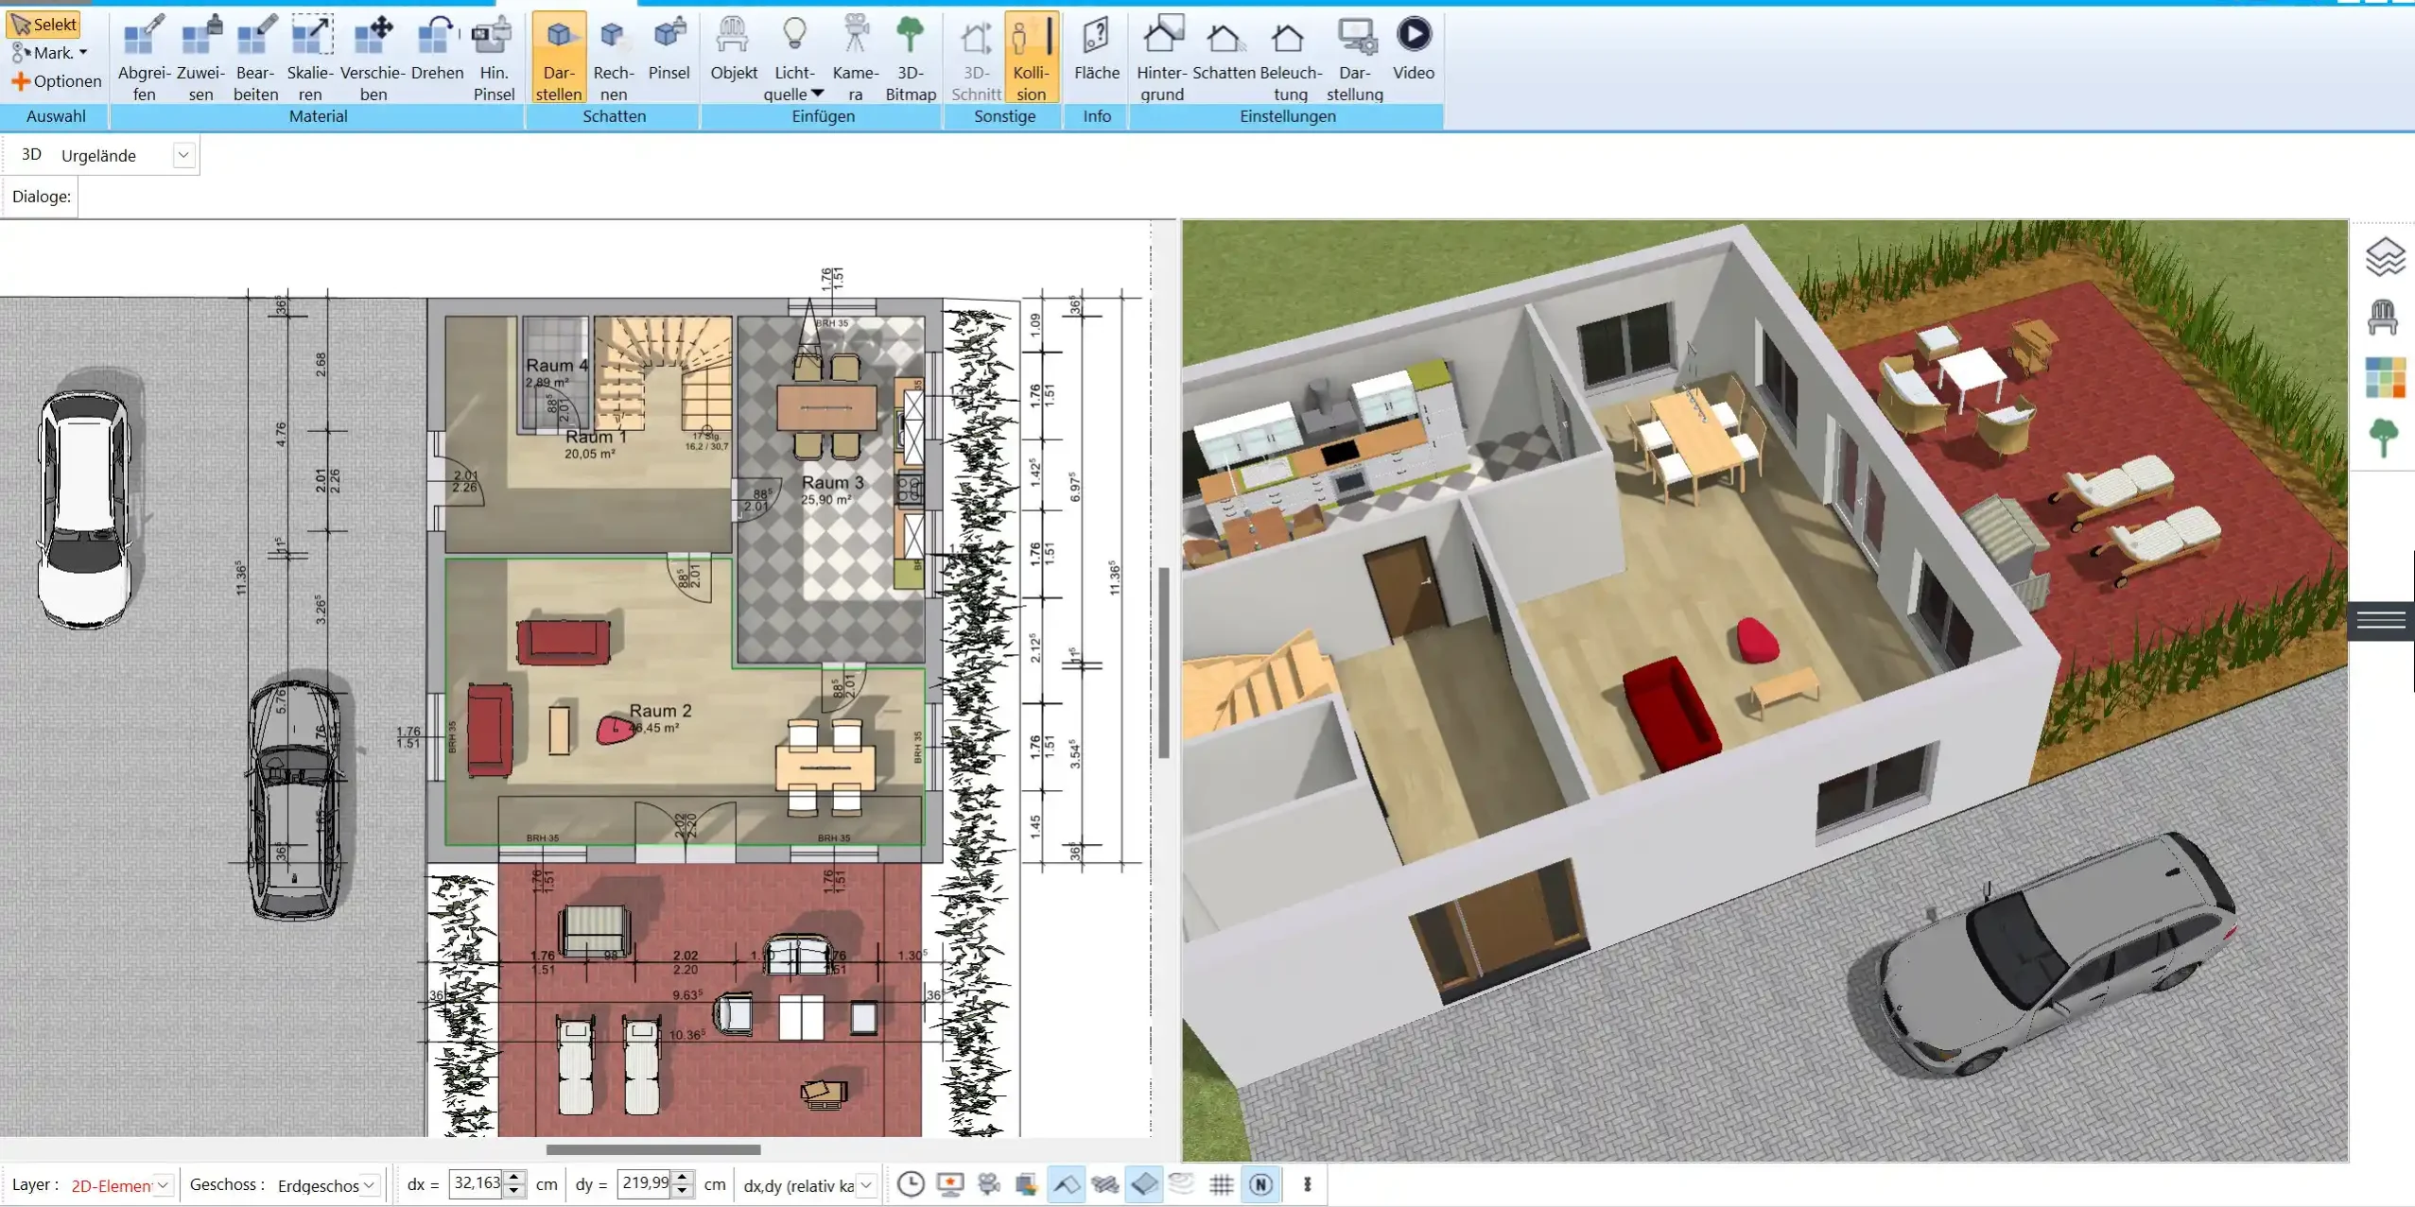Toggle the north symbol in status bar
Screen dimensions: 2415x1207
1261,1184
